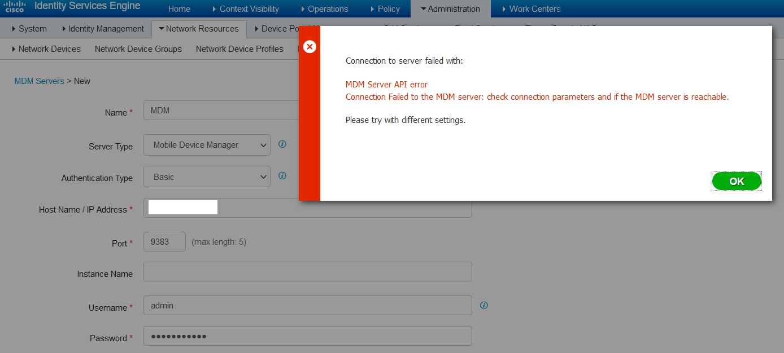Click OK to dismiss the error dialog
Viewport: 784px width, 353px height.
coord(737,181)
